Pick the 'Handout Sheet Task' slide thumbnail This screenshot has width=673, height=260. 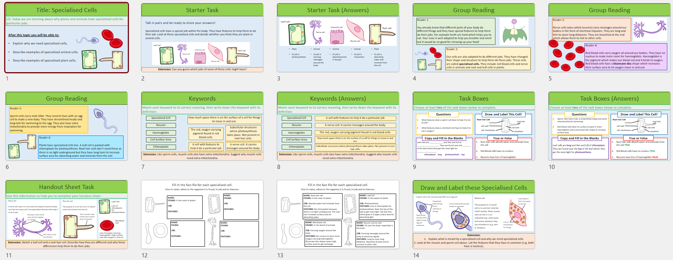tap(67, 215)
